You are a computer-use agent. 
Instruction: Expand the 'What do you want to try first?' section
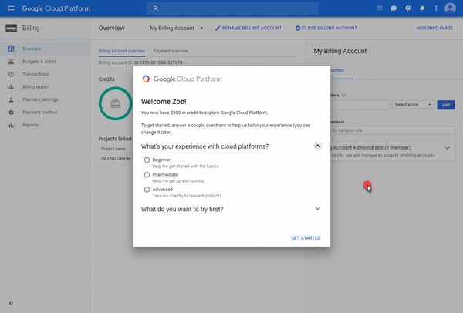(317, 208)
